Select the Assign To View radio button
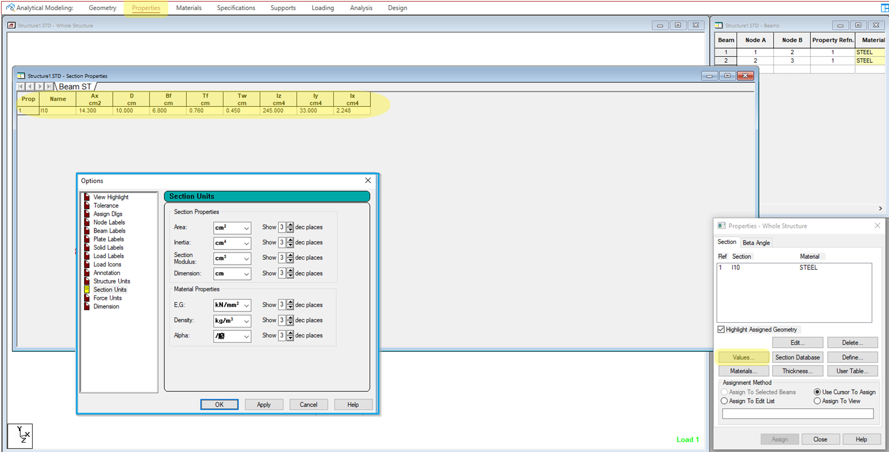The height and width of the screenshot is (452, 889). tap(817, 401)
